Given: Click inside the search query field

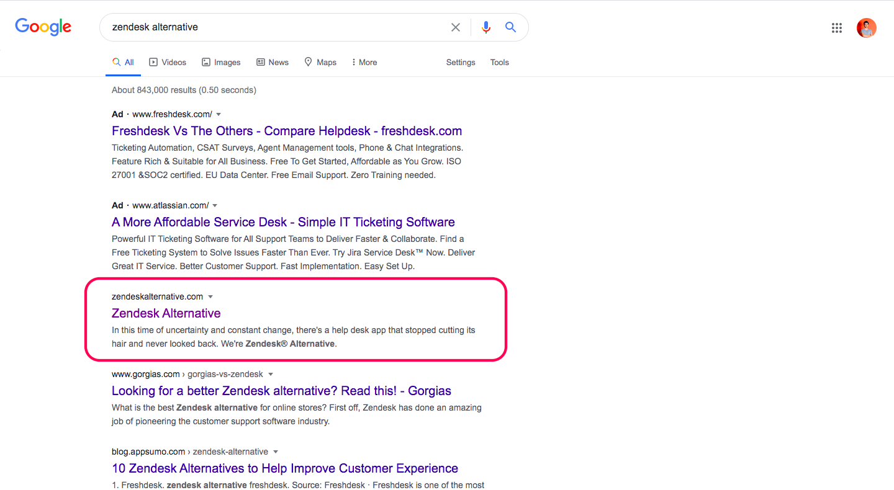Looking at the screenshot, I should [x=273, y=27].
